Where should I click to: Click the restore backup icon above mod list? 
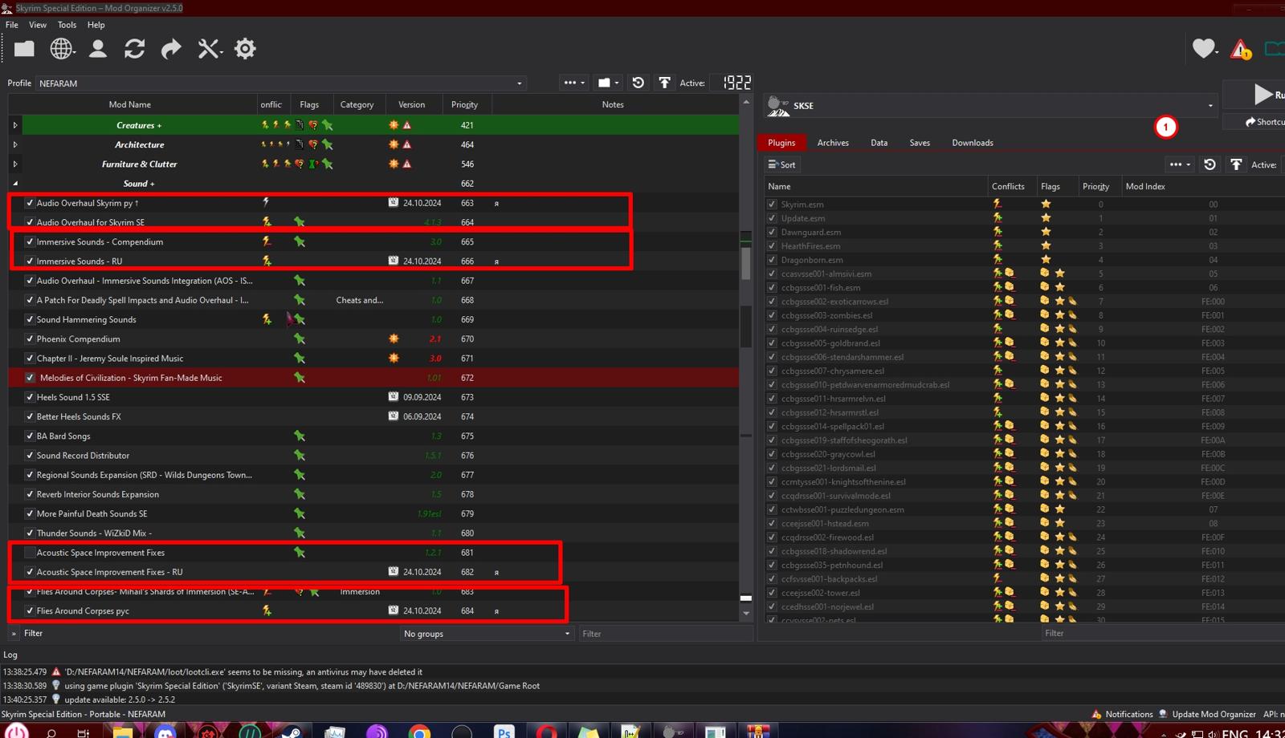pyautogui.click(x=638, y=83)
